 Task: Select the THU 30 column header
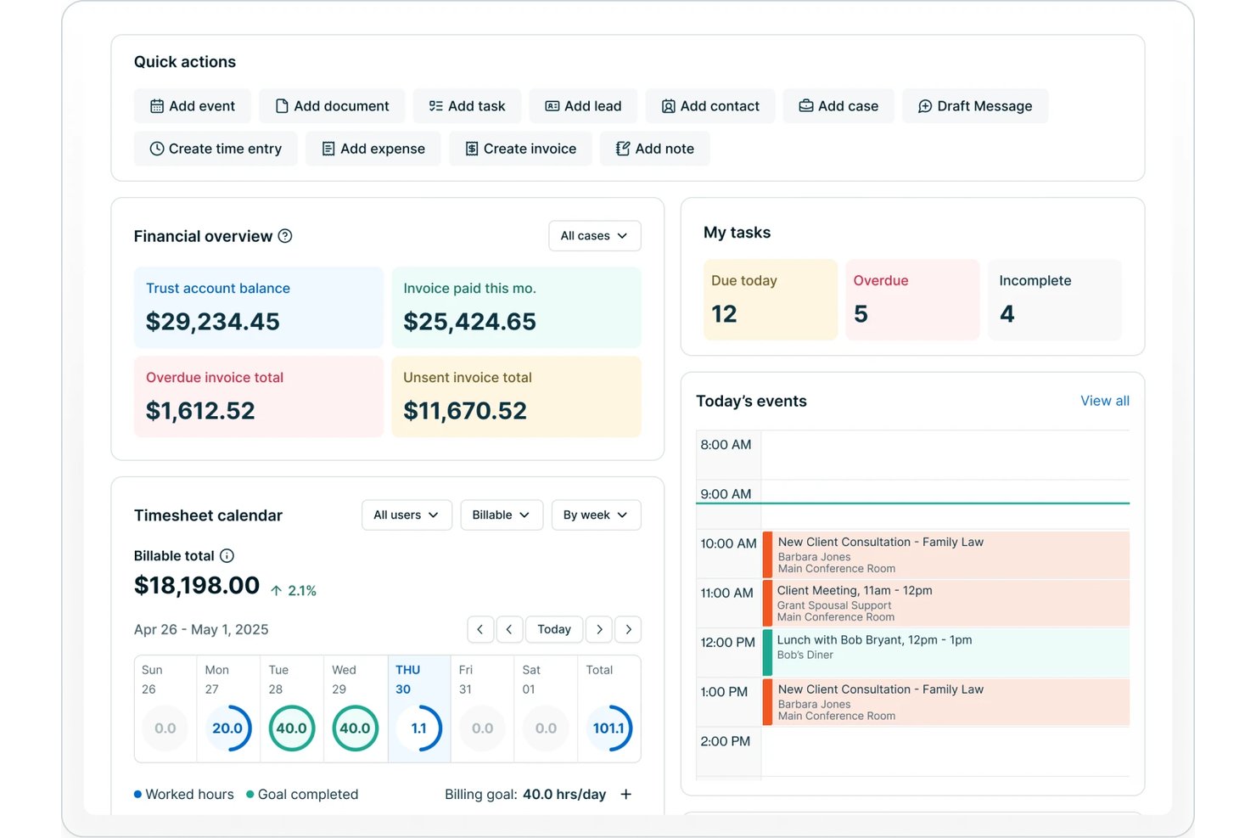(x=408, y=679)
